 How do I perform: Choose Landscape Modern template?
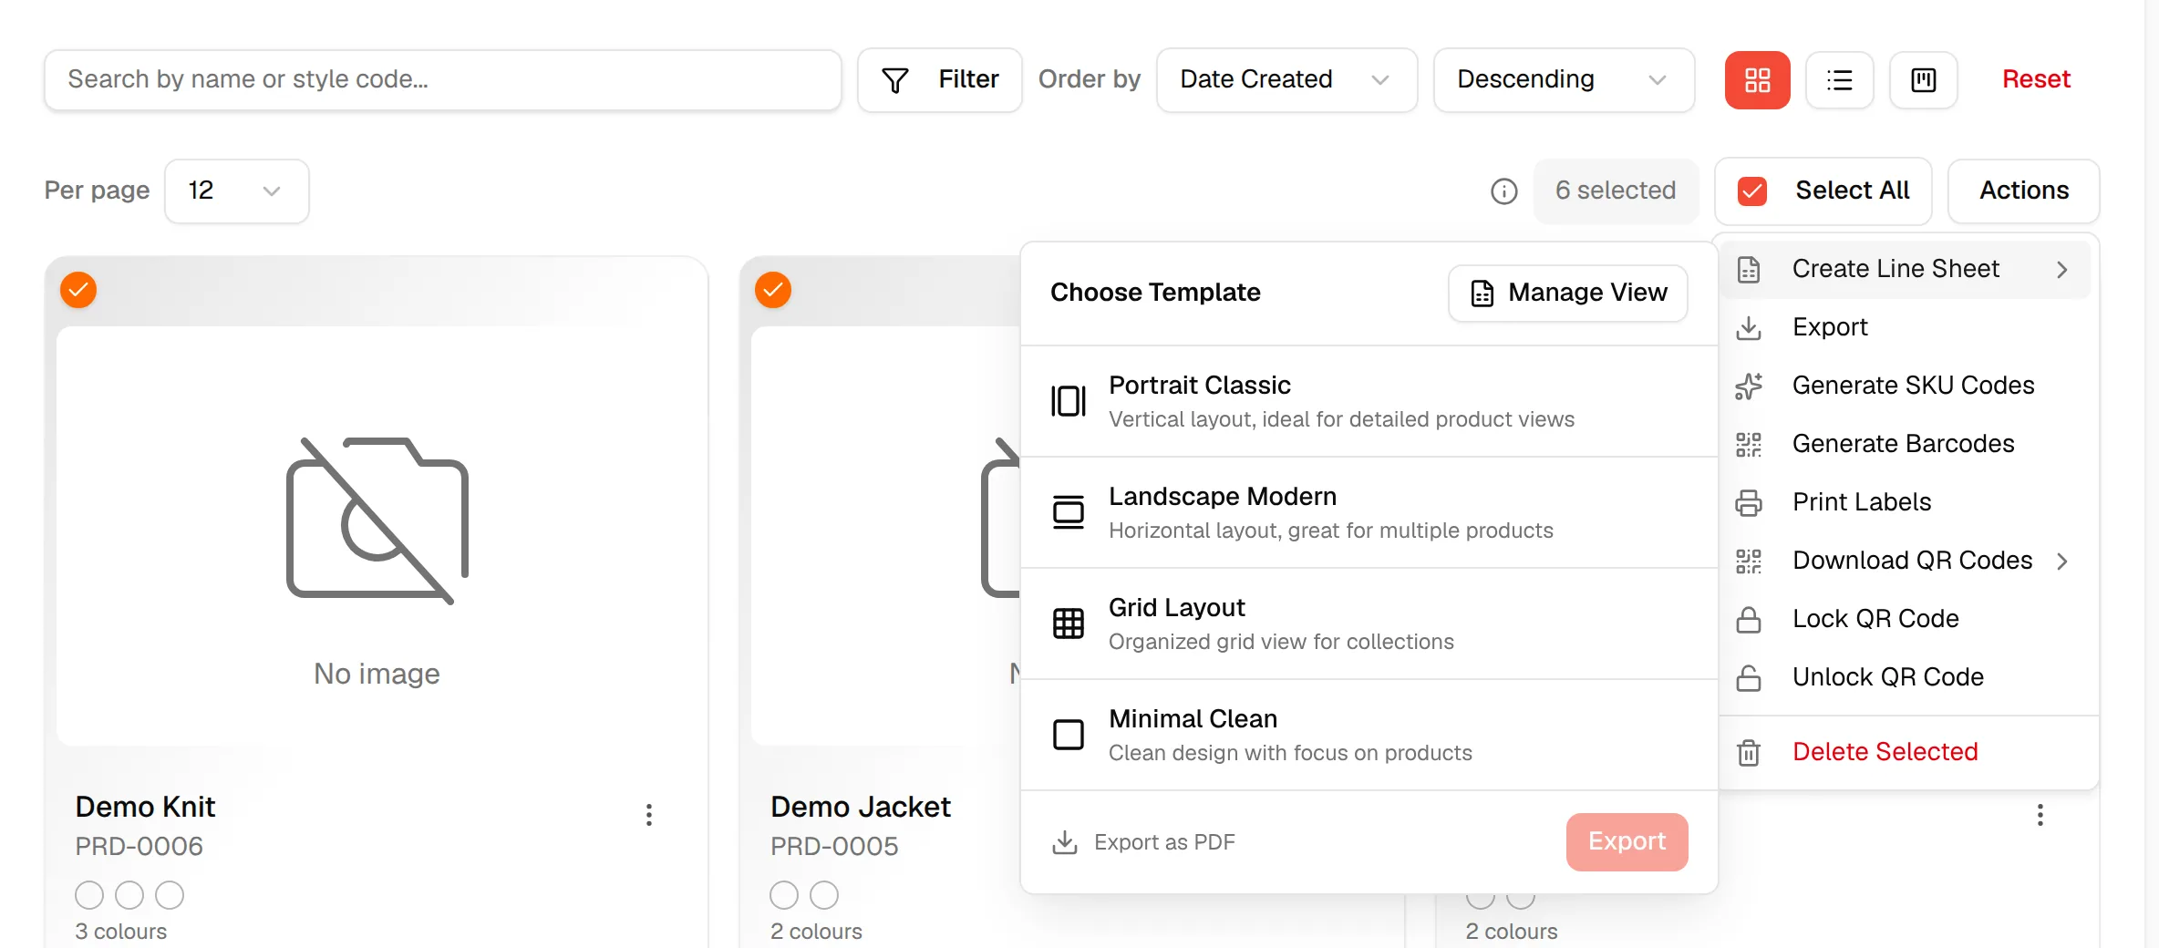(x=1369, y=512)
